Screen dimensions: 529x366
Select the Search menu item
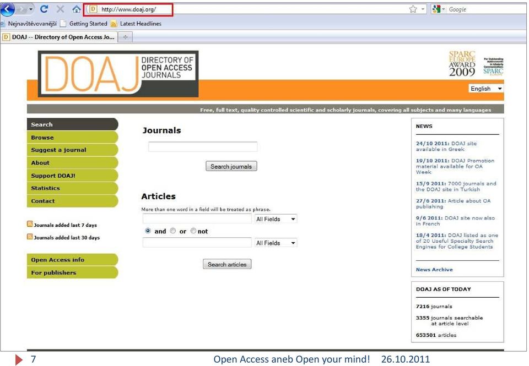click(73, 124)
